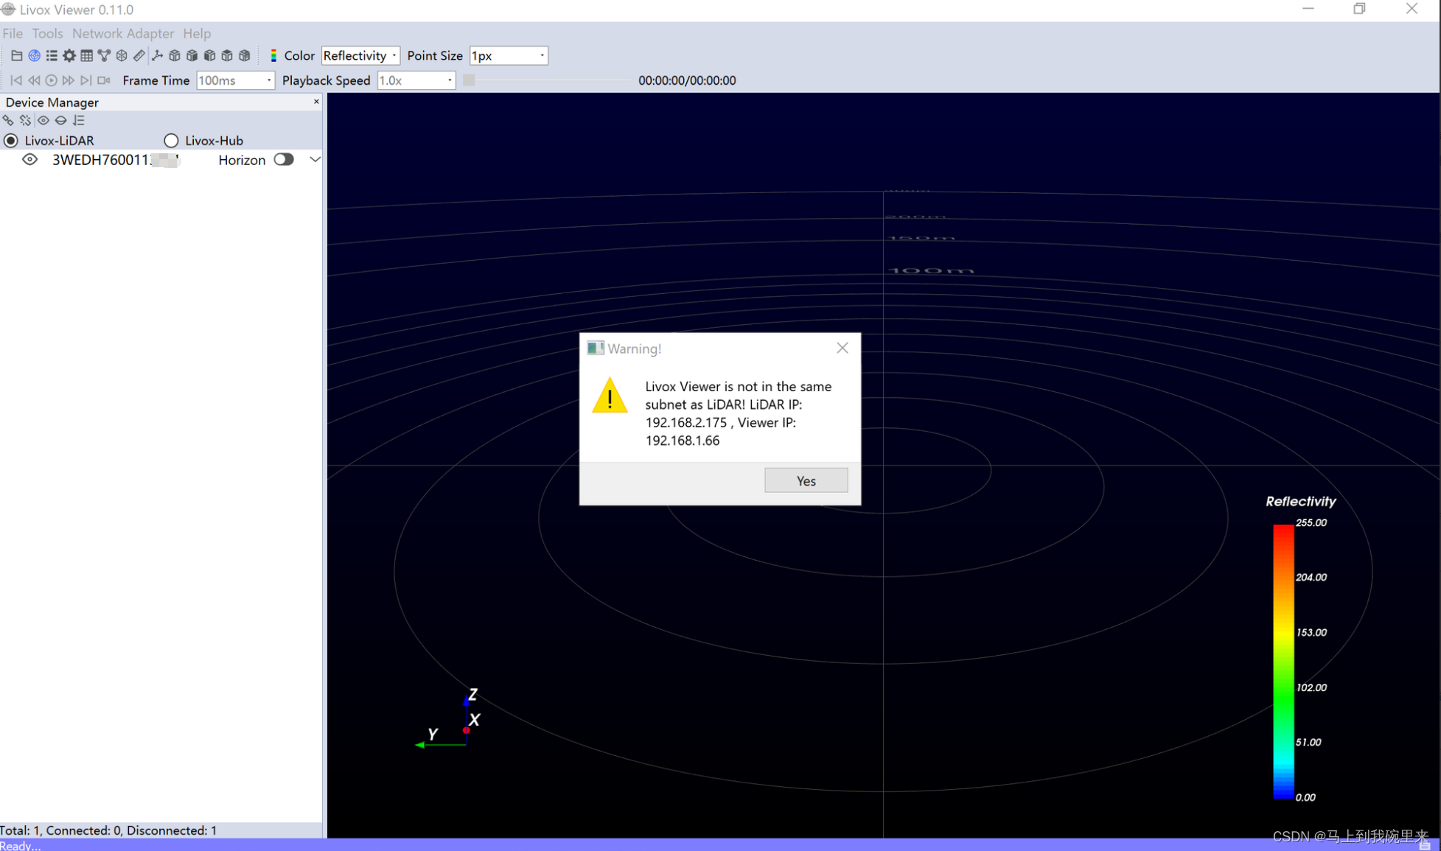Screen dimensions: 1441x851
Task: Open the Help menu
Action: (x=197, y=33)
